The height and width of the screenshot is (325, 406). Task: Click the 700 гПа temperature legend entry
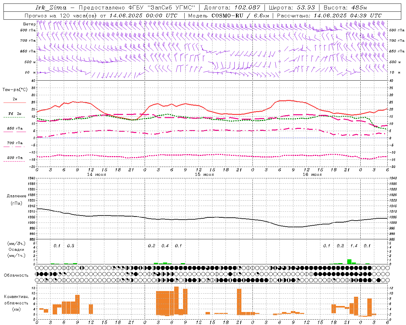(15, 143)
